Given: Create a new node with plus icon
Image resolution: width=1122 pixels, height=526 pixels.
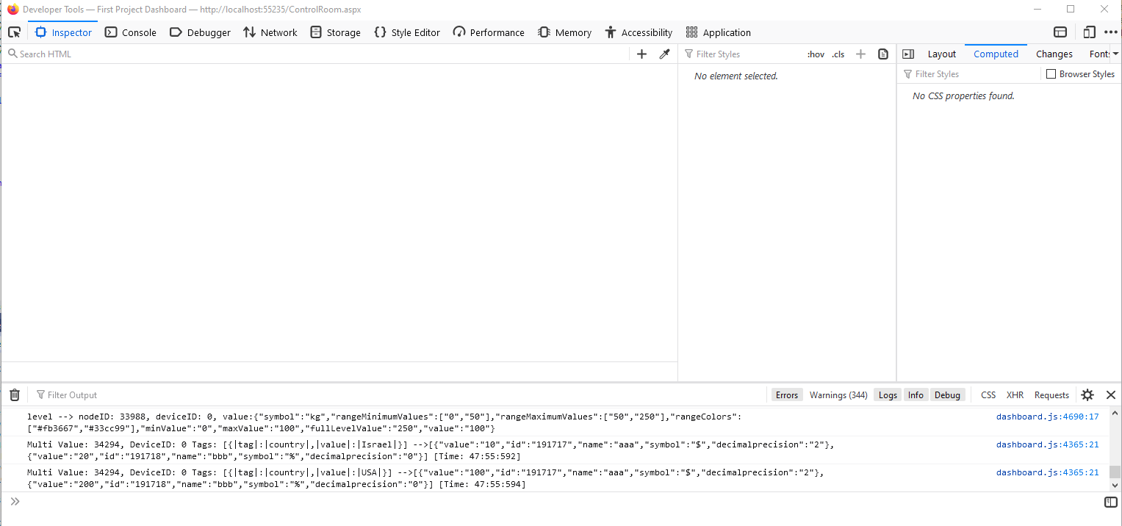Looking at the screenshot, I should [641, 54].
